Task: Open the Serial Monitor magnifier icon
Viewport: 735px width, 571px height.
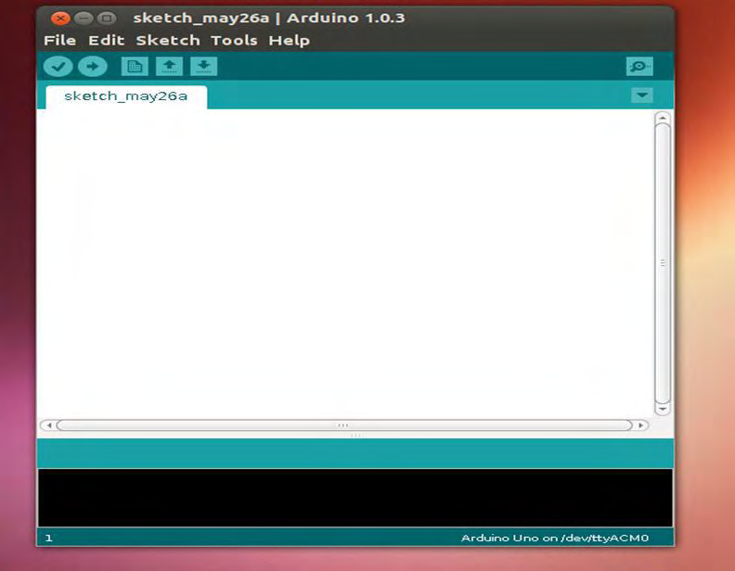Action: click(639, 66)
